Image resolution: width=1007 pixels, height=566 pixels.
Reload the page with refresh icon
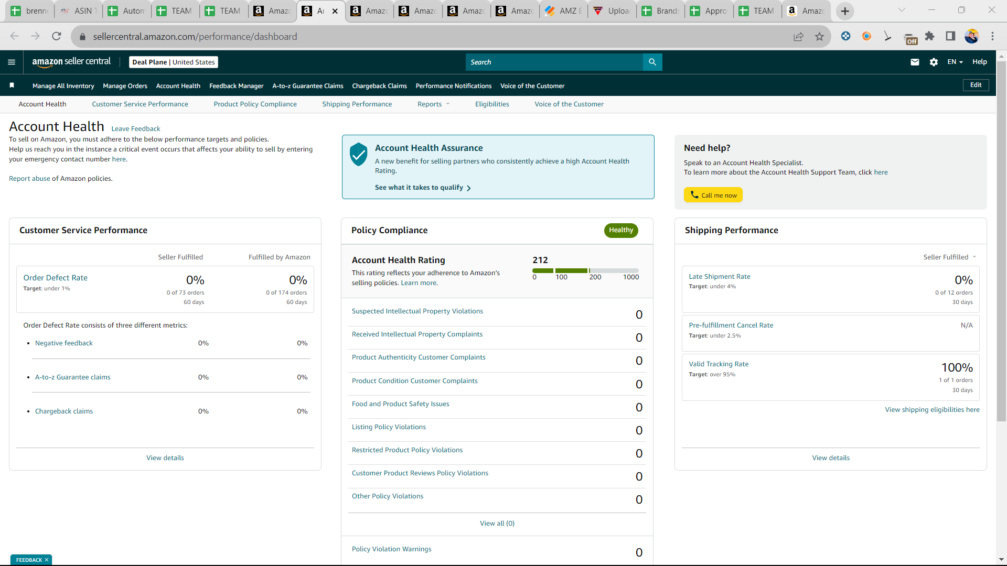click(57, 36)
